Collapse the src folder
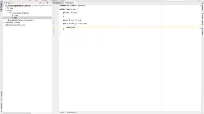This screenshot has height=114, width=204. click(x=6, y=10)
